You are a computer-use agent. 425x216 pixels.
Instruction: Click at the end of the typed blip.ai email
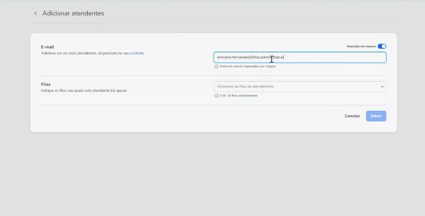(x=284, y=57)
